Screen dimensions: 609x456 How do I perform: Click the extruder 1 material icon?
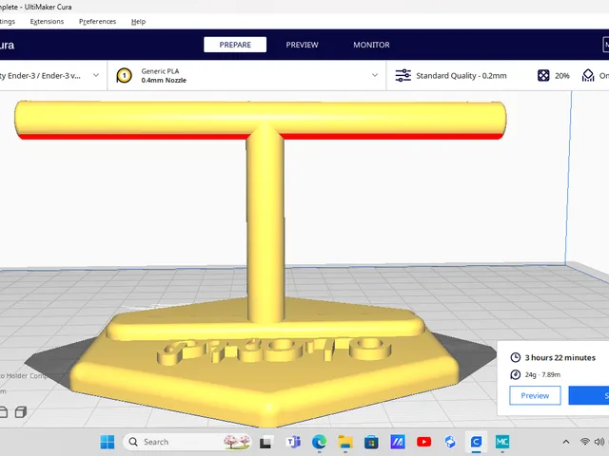[x=125, y=75]
